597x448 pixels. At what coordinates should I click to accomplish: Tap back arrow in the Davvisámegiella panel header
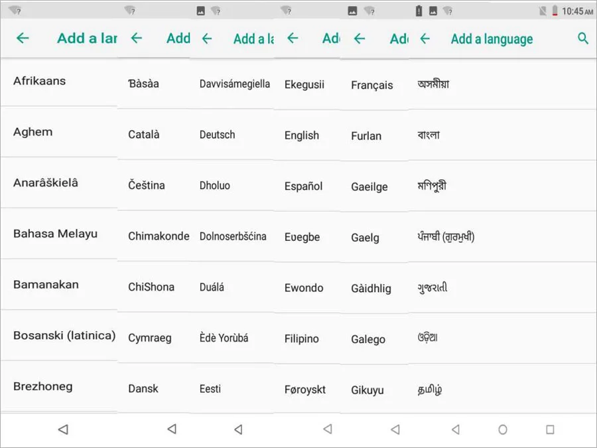tap(207, 38)
